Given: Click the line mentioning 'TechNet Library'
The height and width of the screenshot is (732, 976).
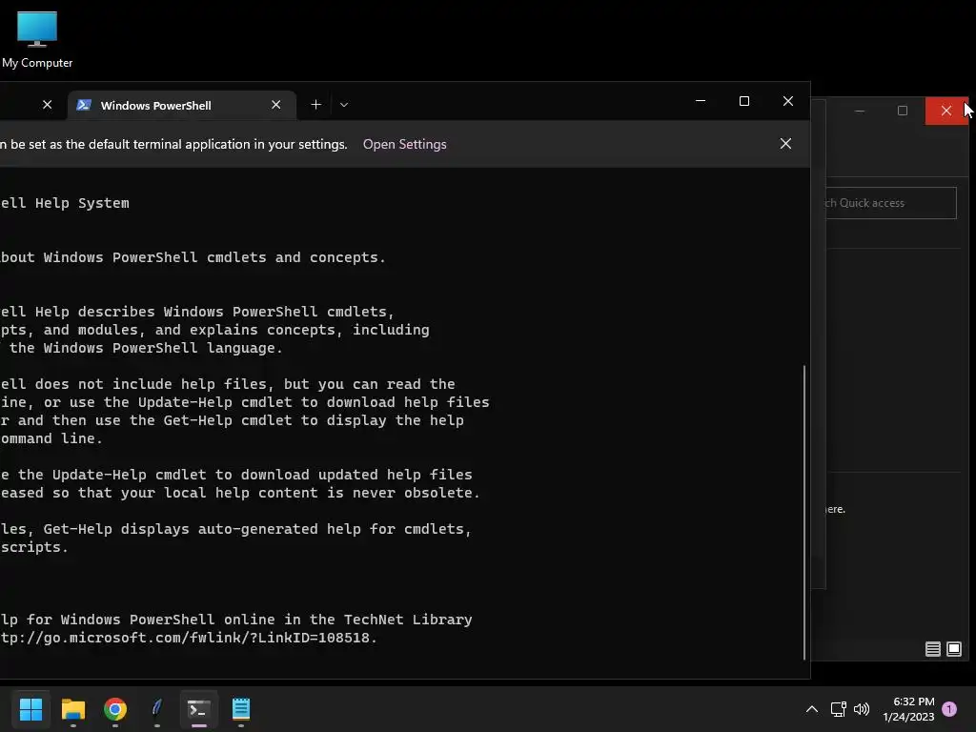Looking at the screenshot, I should pos(236,620).
